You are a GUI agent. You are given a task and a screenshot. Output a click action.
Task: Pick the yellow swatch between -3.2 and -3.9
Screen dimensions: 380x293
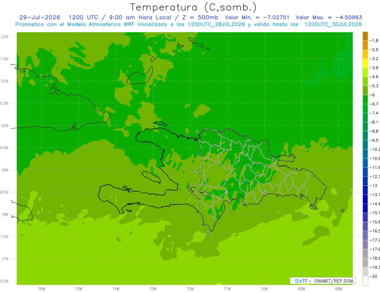365,63
